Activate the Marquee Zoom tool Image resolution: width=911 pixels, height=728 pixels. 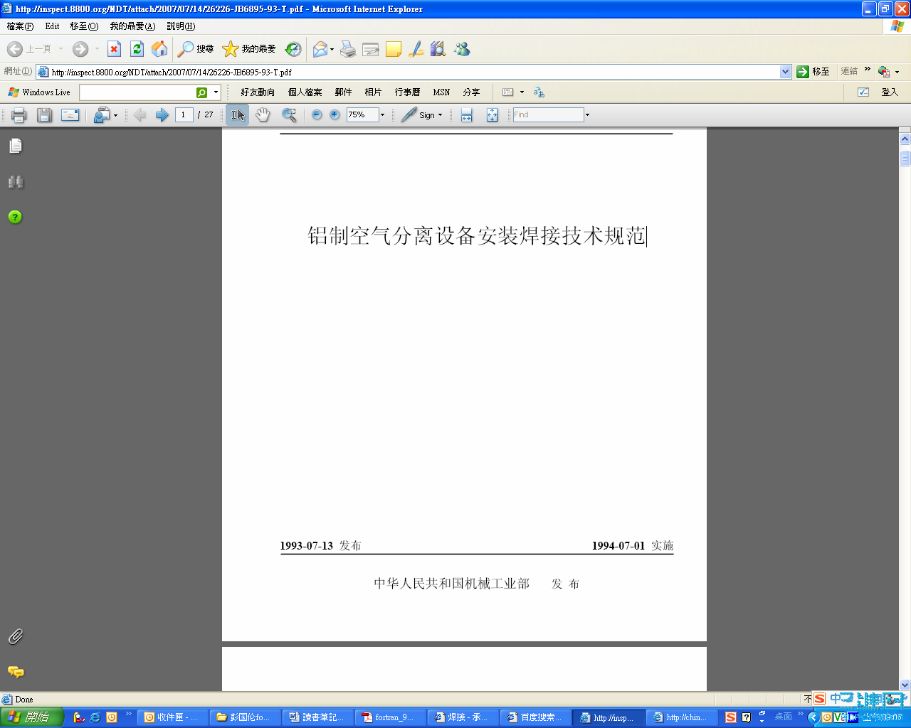(289, 114)
